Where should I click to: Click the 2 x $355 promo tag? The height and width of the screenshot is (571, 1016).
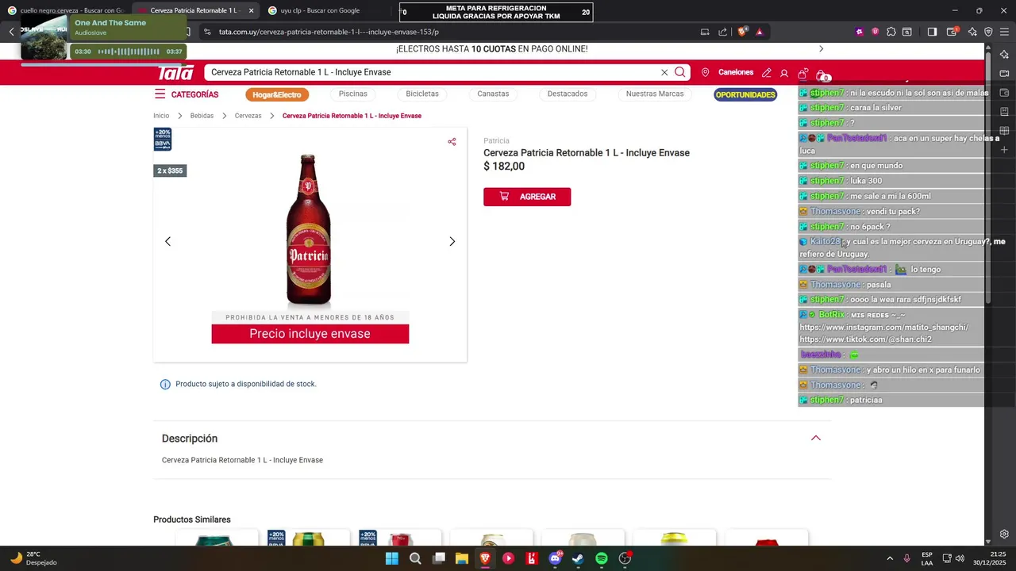pyautogui.click(x=170, y=171)
